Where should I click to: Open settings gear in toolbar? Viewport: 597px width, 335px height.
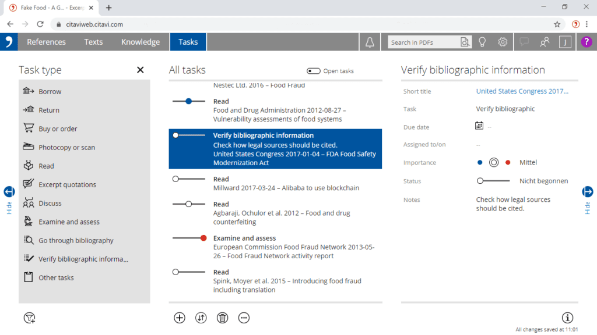tap(503, 42)
